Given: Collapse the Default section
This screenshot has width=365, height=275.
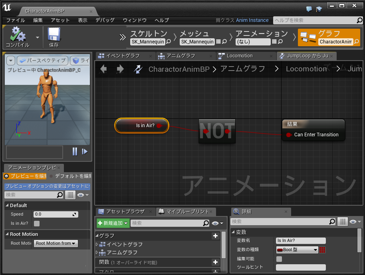Looking at the screenshot, I should 7,205.
